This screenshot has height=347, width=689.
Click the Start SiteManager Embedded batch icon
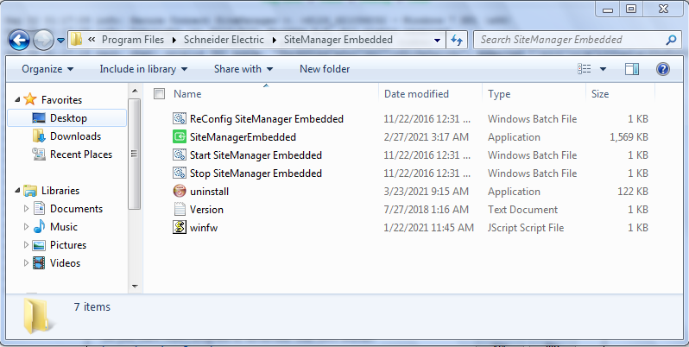click(x=179, y=155)
